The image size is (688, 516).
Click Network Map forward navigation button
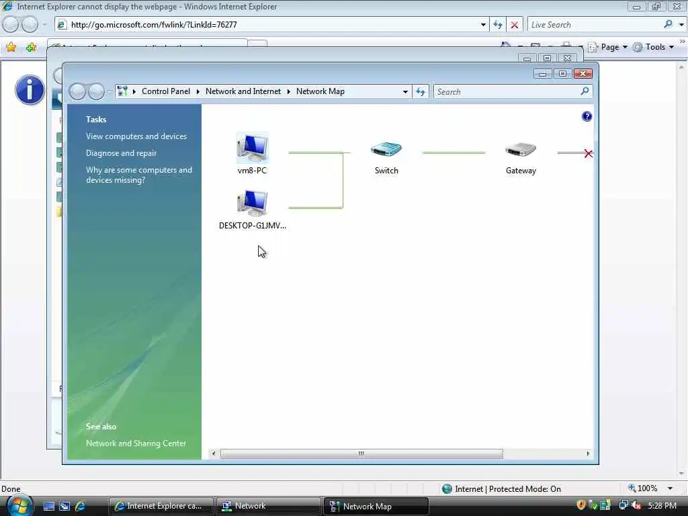96,91
